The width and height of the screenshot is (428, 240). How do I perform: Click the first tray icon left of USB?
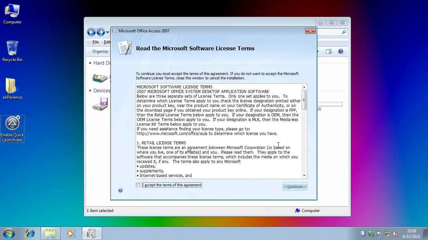point(363,234)
